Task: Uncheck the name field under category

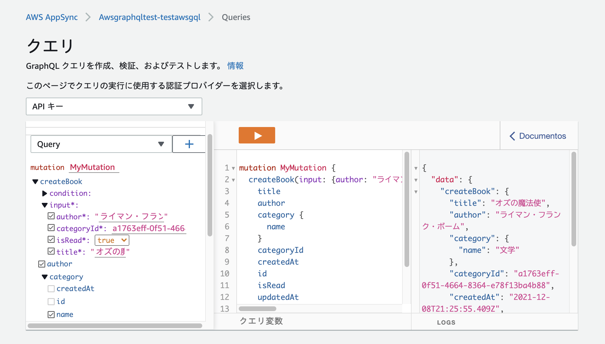Action: (x=51, y=315)
